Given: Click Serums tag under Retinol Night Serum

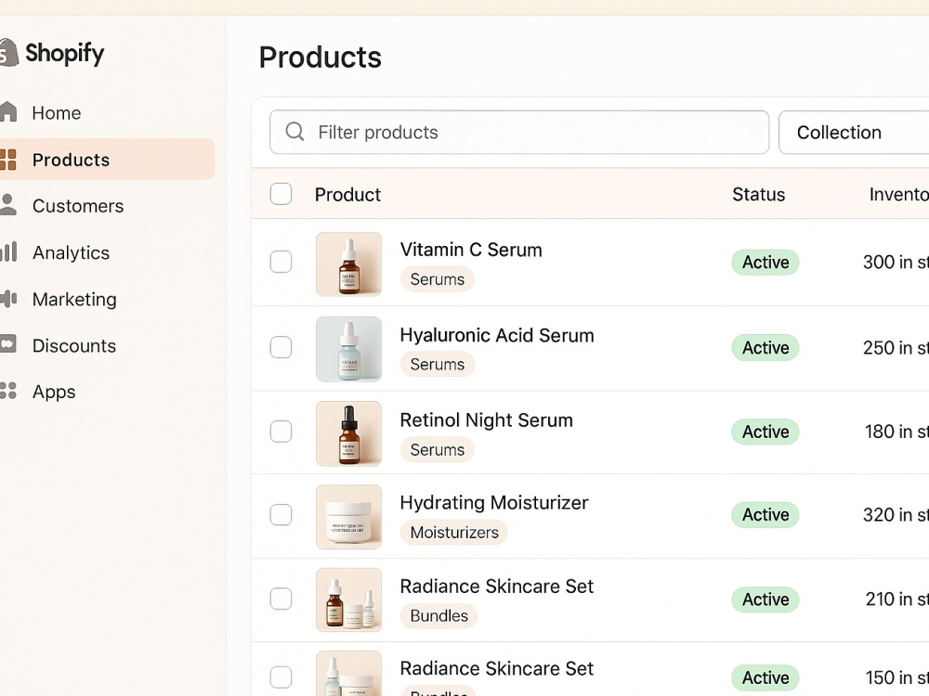Looking at the screenshot, I should pos(438,450).
